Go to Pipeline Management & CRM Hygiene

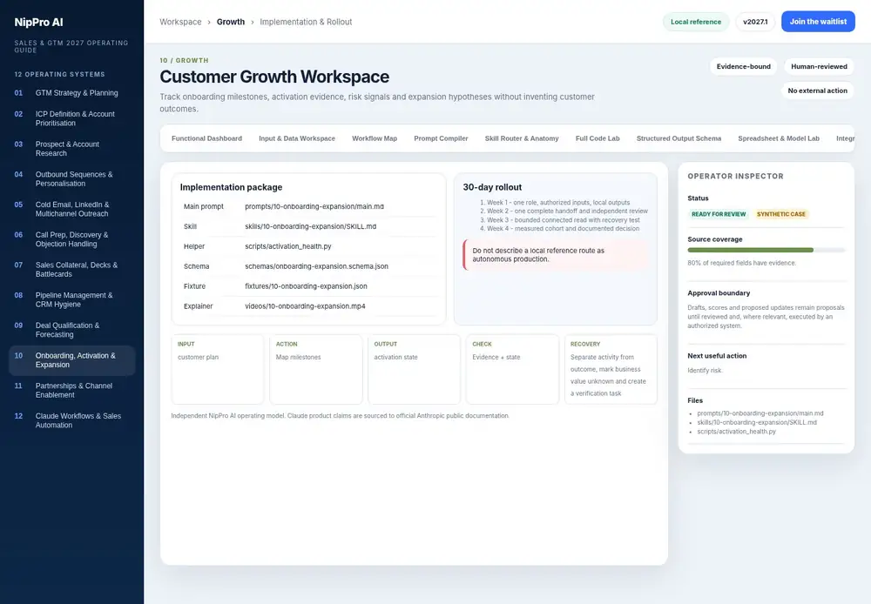coord(71,299)
